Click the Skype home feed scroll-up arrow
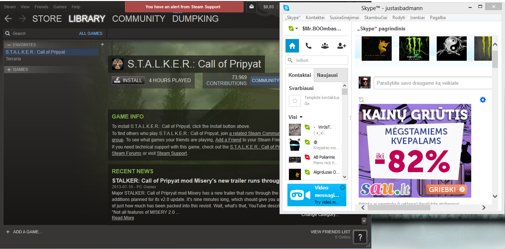The image size is (505, 249). pos(495,45)
